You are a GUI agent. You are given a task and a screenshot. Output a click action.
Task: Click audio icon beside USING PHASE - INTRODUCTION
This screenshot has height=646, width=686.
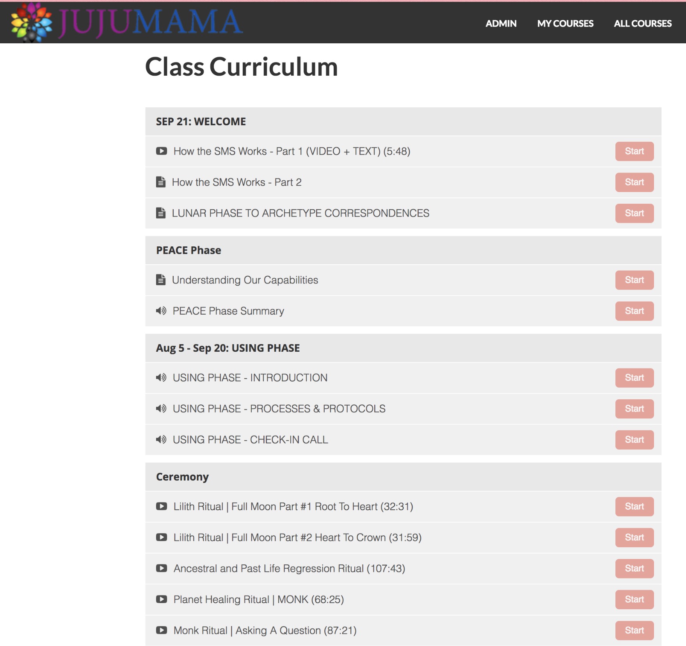[x=161, y=377]
